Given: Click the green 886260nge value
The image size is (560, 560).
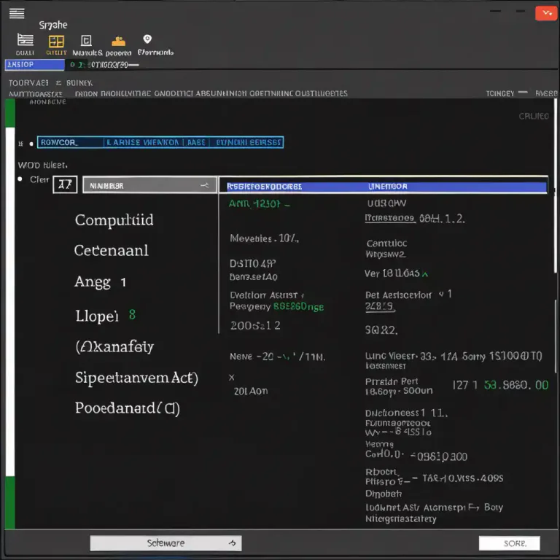Looking at the screenshot, I should coord(298,306).
